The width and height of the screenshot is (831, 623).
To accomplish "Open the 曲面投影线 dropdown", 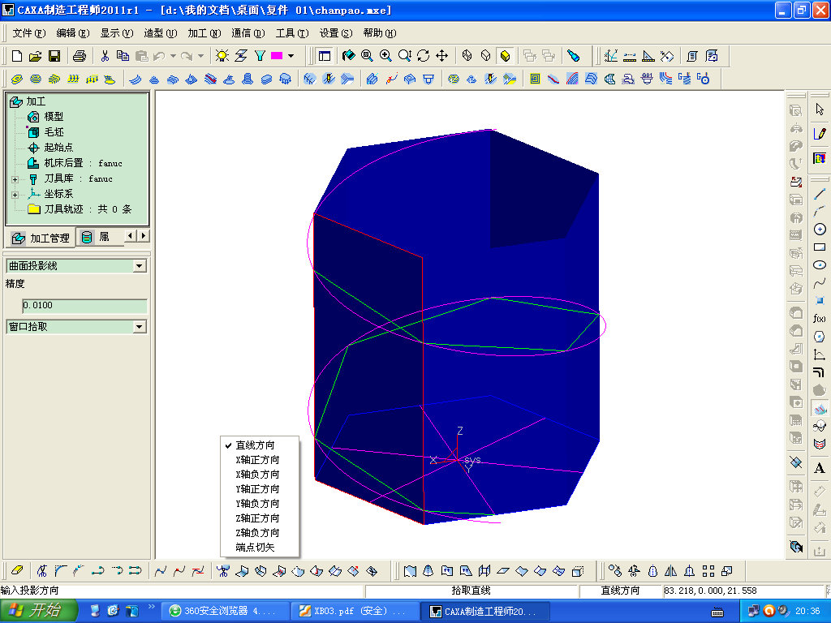I will point(140,266).
